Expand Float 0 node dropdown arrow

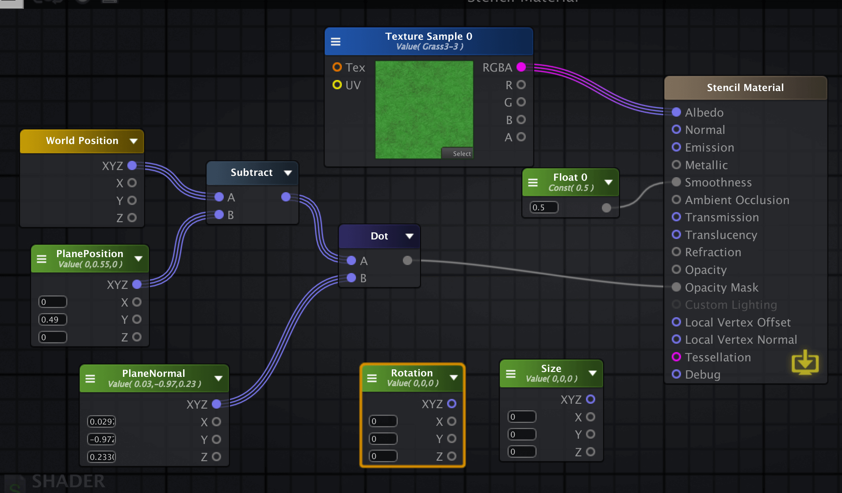click(609, 182)
